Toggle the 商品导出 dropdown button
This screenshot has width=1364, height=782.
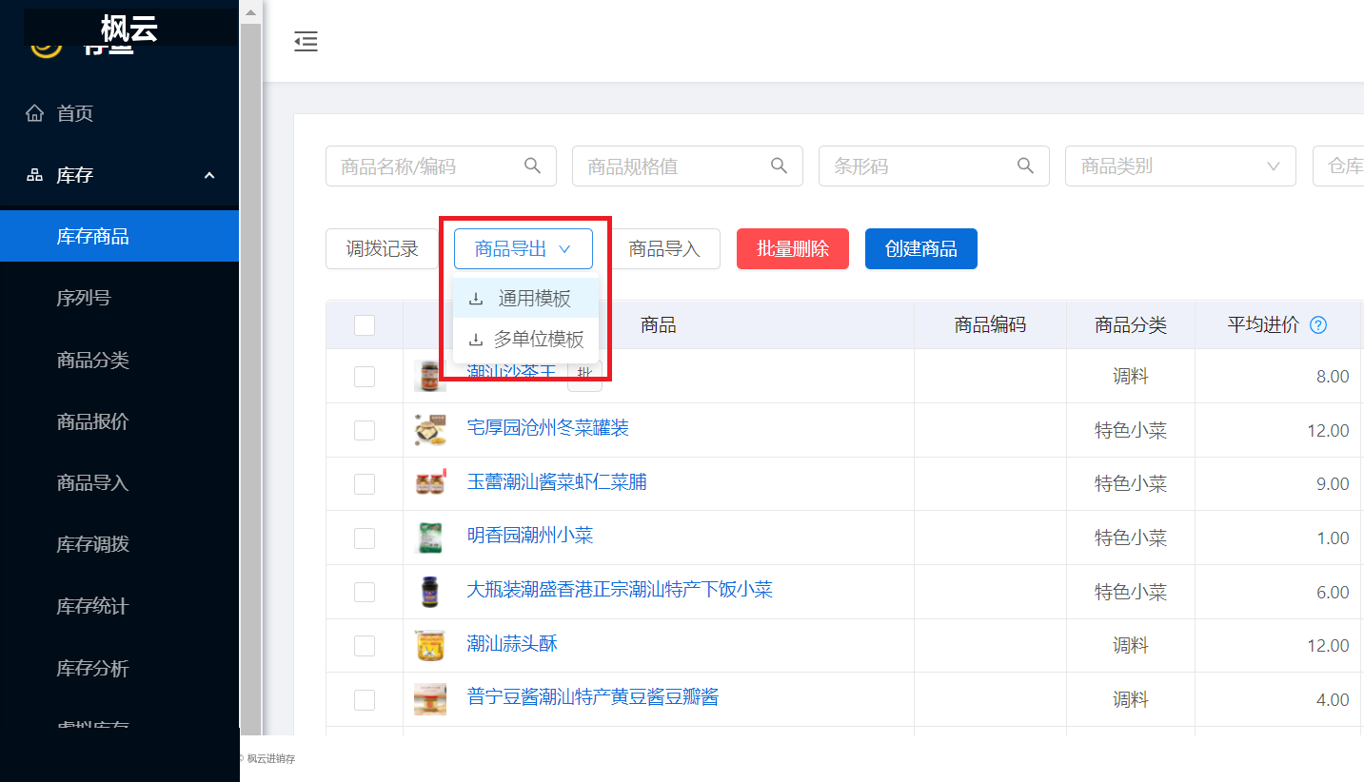point(524,248)
